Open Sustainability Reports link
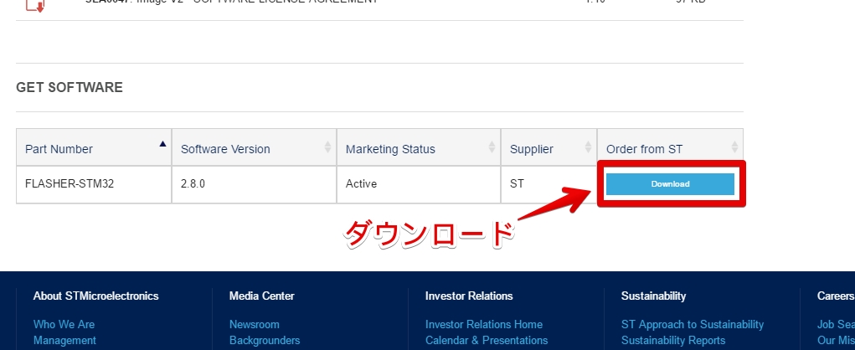This screenshot has height=350, width=855. (x=673, y=341)
